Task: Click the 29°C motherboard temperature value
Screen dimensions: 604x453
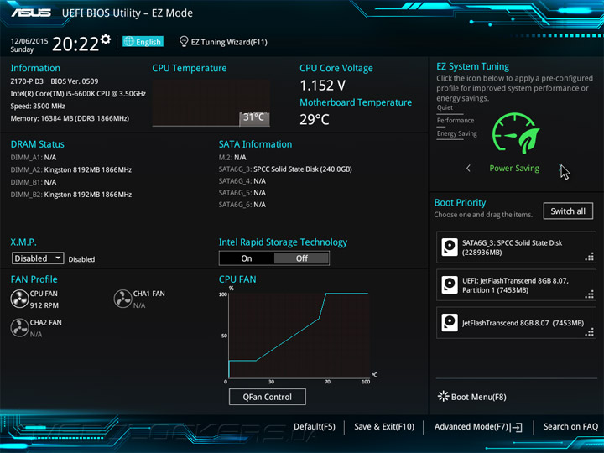Action: point(315,119)
